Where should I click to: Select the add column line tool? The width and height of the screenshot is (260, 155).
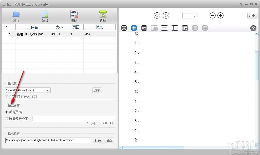tap(174, 28)
